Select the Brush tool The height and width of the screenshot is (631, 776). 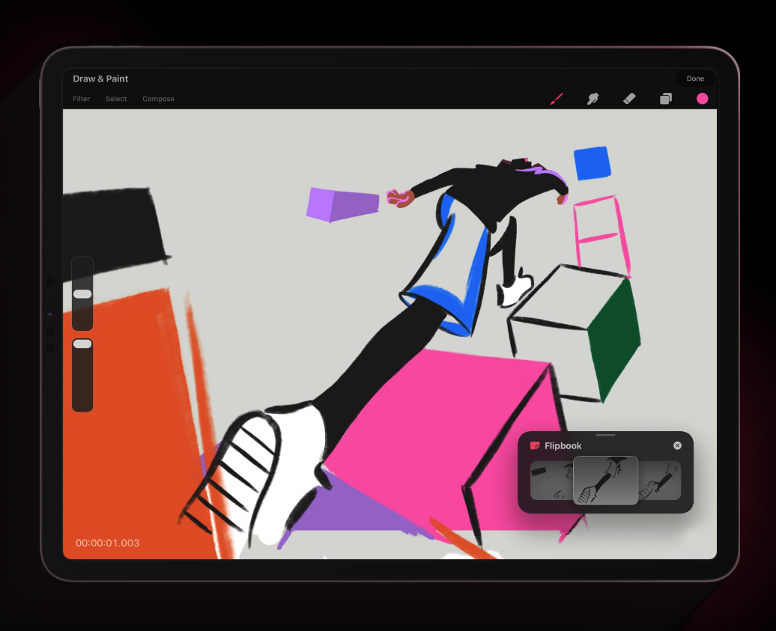point(557,99)
